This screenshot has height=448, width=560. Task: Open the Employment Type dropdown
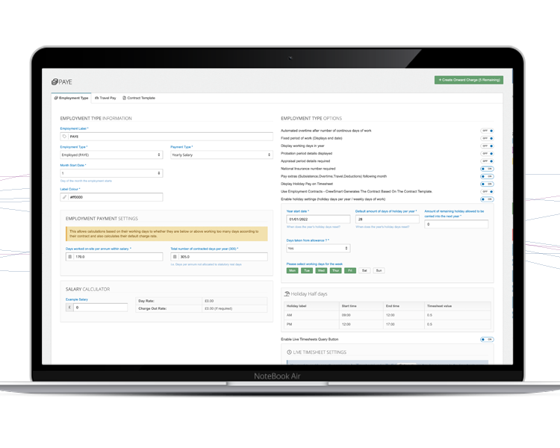[111, 155]
